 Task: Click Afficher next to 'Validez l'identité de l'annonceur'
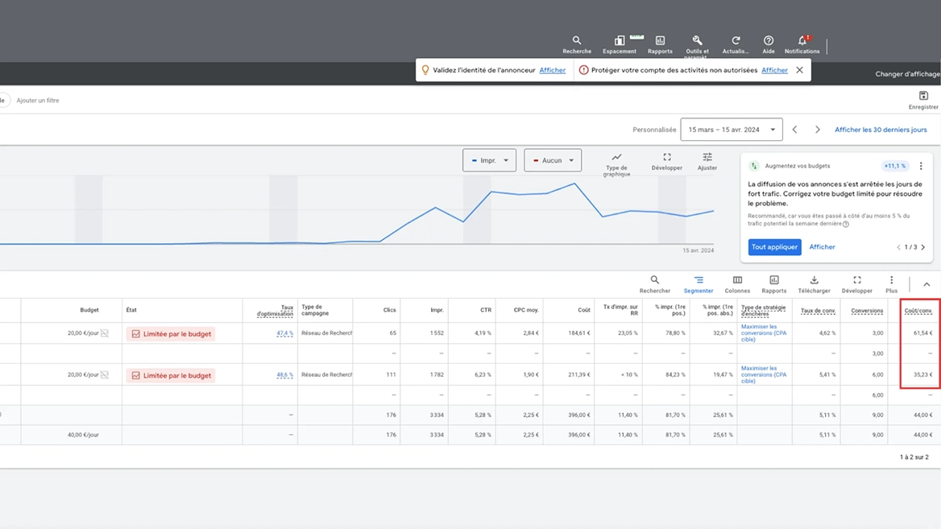(552, 70)
